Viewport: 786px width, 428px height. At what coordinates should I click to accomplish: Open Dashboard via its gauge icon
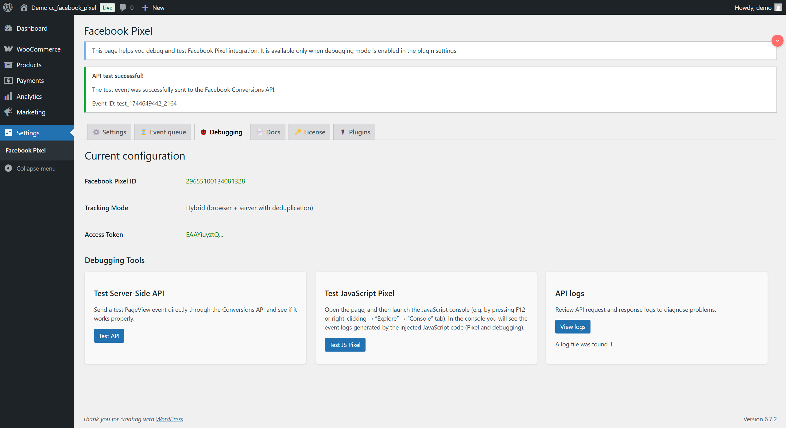tap(8, 28)
